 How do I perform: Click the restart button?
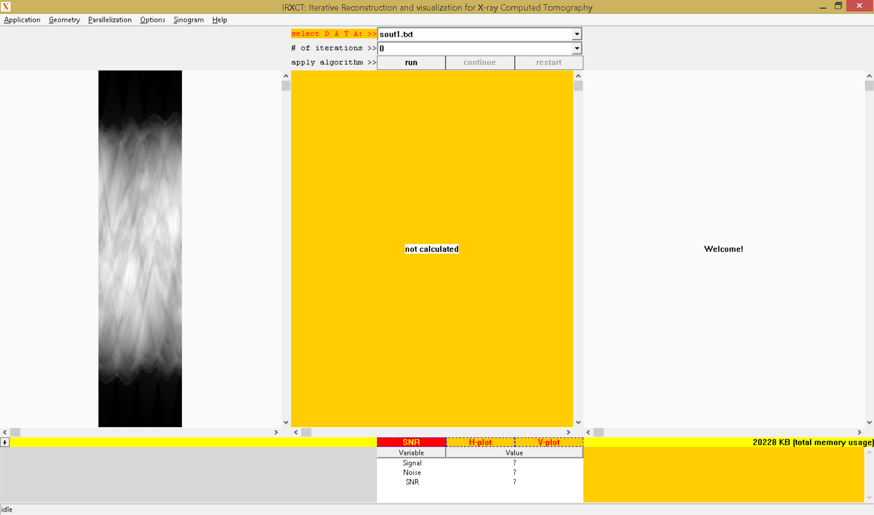549,62
